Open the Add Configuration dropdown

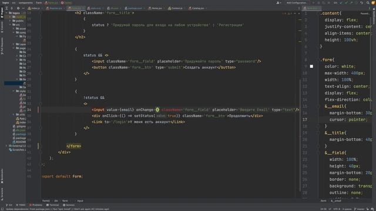pyautogui.click(x=297, y=2)
